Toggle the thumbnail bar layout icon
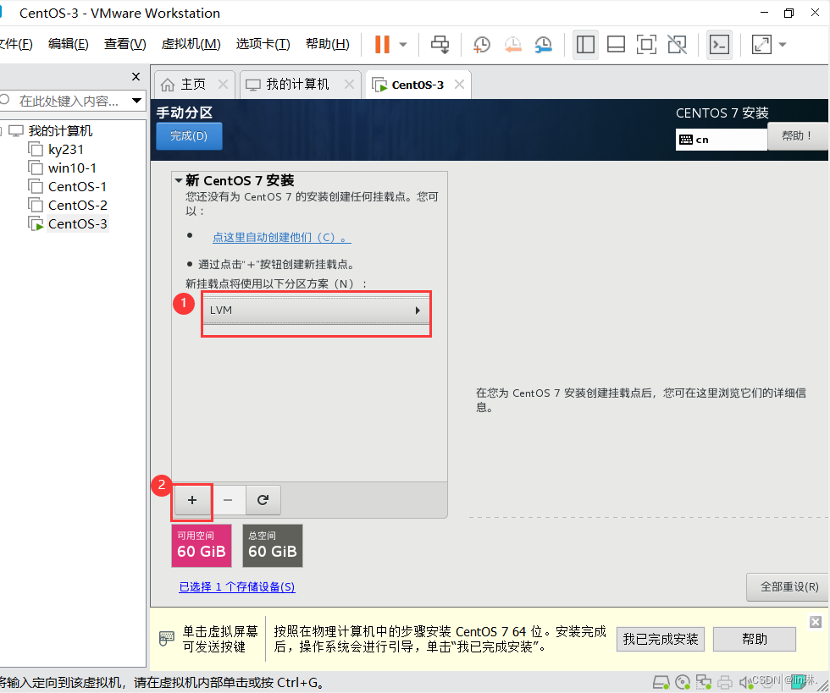The image size is (830, 693). pos(616,45)
